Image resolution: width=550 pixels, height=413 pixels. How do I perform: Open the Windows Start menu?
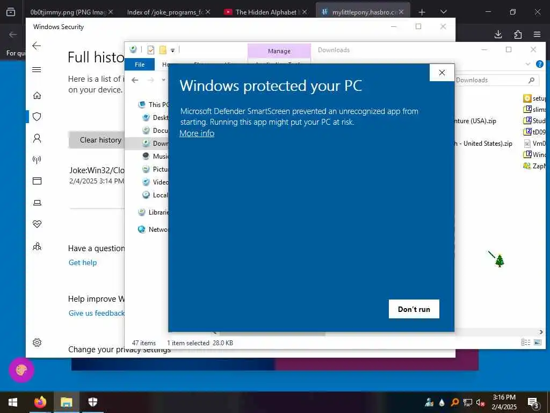pyautogui.click(x=13, y=402)
